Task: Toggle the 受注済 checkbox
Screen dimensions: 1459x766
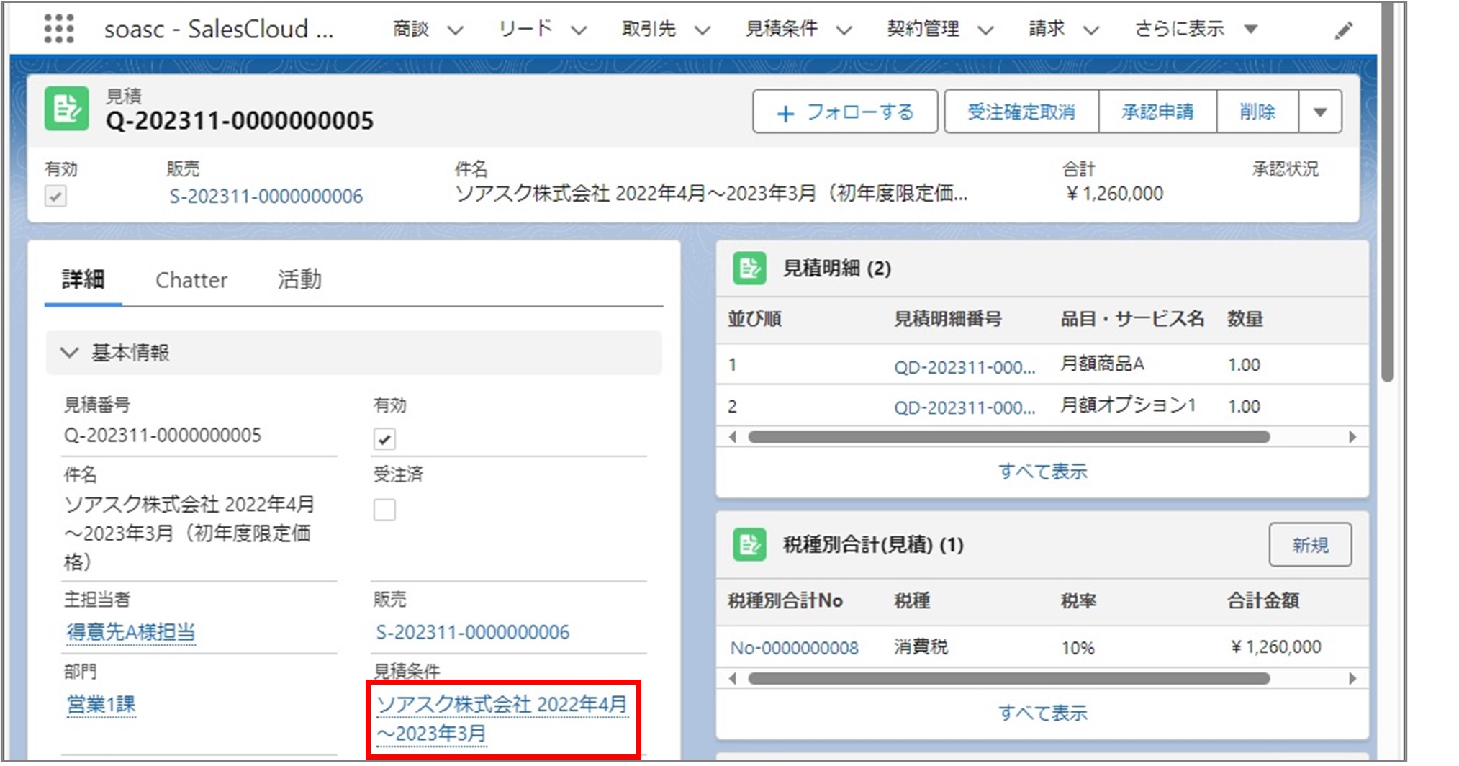Action: 384,510
